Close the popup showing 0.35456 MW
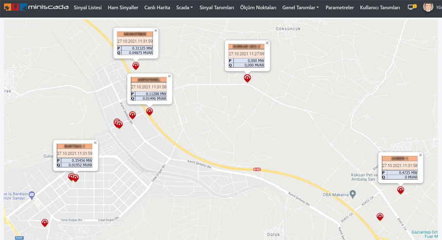Screen dimensions: 442x240 click(x=95, y=143)
